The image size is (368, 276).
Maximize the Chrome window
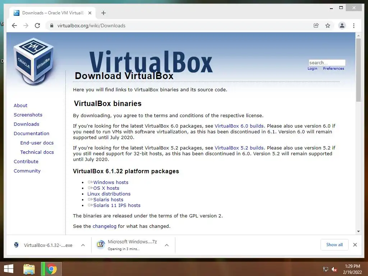(341, 8)
